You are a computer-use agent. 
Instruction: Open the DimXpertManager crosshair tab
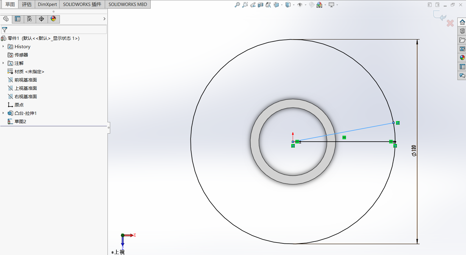[41, 19]
